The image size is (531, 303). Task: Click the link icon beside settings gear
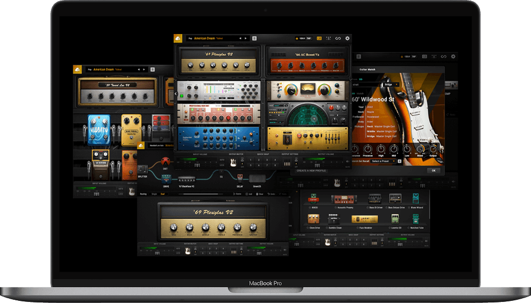click(x=337, y=38)
